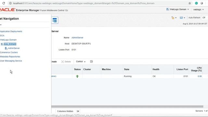Viewport: 208px width, 117px height.
Task: Open the green Grammarly extension icon
Action: click(196, 3)
